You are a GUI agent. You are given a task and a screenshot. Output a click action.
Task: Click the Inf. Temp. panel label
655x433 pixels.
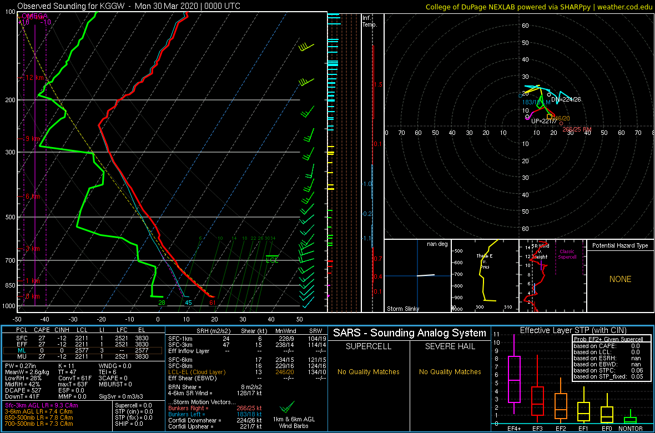[370, 21]
